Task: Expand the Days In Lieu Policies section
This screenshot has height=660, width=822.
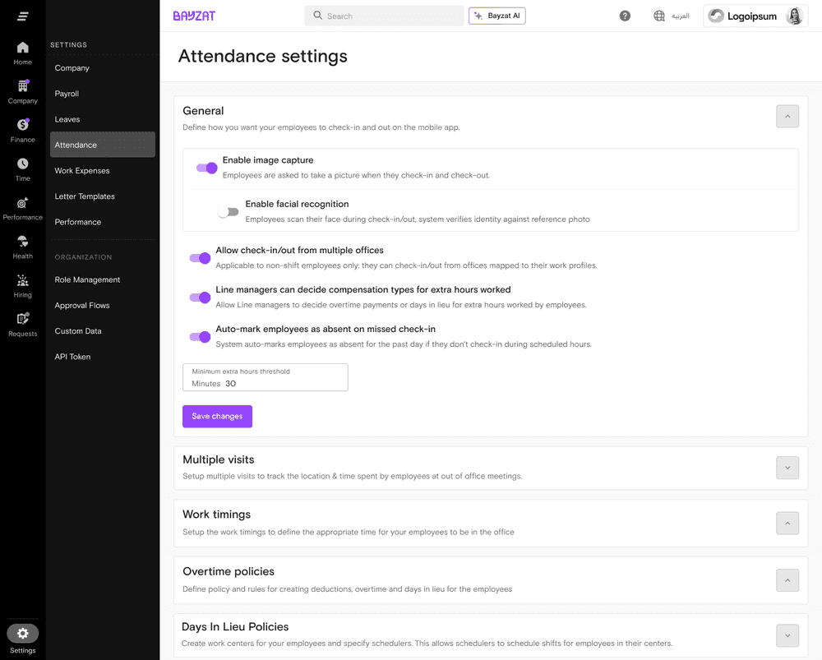Action: coord(787,635)
